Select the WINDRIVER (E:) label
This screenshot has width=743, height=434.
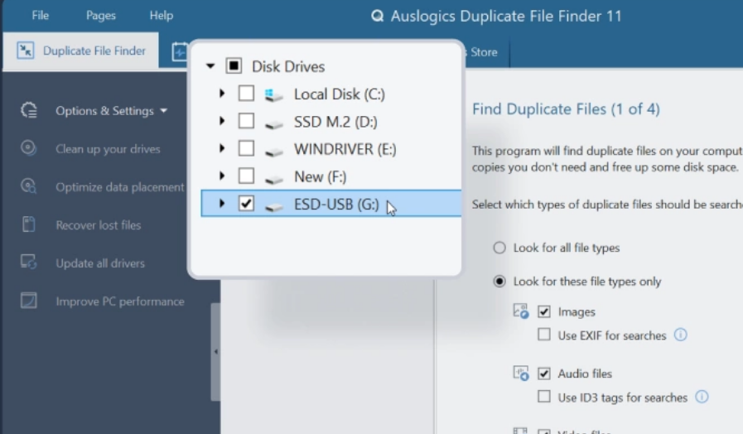(345, 149)
